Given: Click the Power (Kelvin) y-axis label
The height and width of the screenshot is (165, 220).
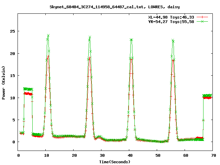Looking at the screenshot, I should 3,83.
